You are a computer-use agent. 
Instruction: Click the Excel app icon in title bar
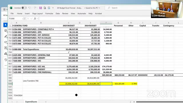point(11,8)
